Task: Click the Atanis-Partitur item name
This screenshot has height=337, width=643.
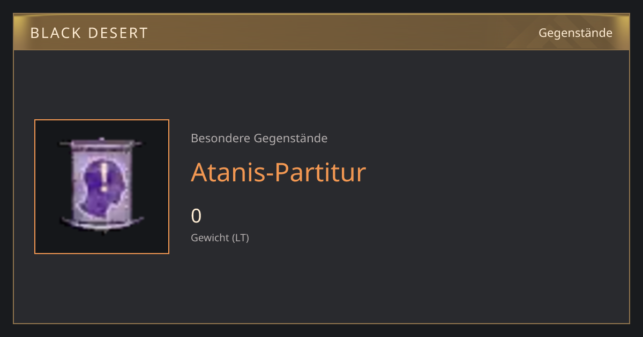Action: click(278, 172)
